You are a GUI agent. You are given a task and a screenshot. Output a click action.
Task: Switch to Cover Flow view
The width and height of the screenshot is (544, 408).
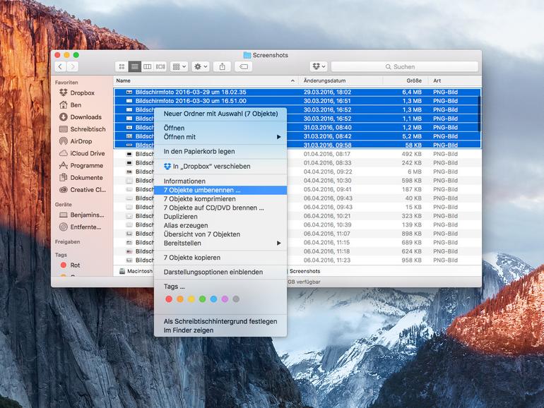point(160,66)
